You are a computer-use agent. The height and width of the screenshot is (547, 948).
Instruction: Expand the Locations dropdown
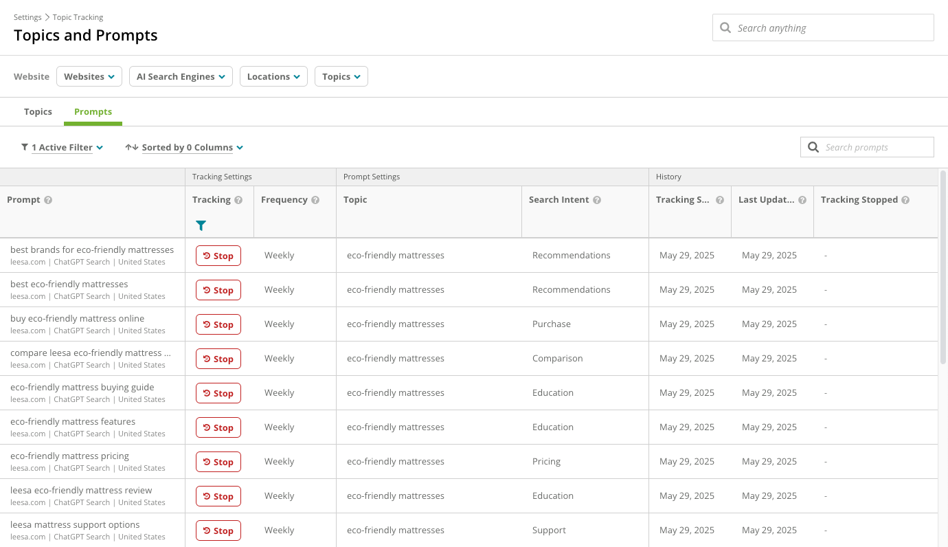[x=273, y=76]
